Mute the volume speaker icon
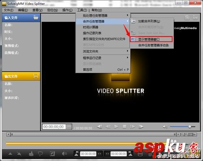The width and height of the screenshot is (203, 161). point(165,127)
